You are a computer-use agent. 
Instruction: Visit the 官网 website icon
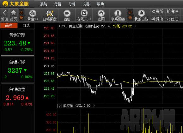pos(101,13)
